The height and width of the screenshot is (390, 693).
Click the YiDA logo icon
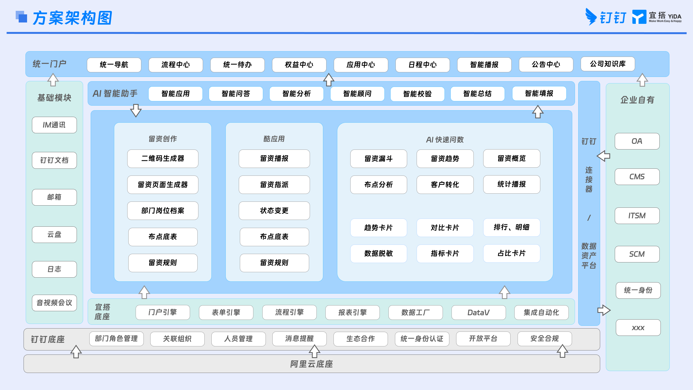tap(639, 17)
